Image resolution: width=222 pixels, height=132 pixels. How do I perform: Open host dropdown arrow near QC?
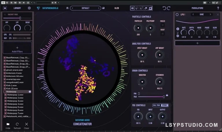pyautogui.click(x=210, y=3)
